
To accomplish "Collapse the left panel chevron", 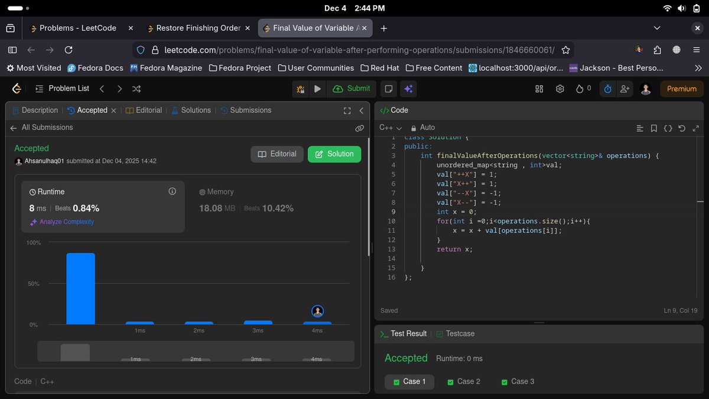I will tap(361, 111).
